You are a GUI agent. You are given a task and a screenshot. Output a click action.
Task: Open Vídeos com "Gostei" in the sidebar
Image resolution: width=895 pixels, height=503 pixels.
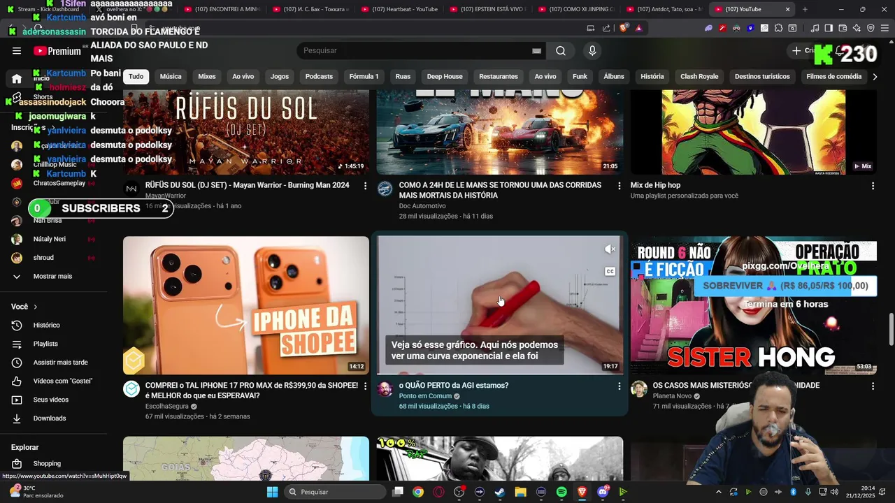(62, 381)
